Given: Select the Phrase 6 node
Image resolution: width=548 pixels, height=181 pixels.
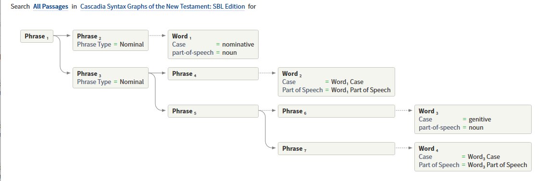Looking at the screenshot, I should click(336, 111).
